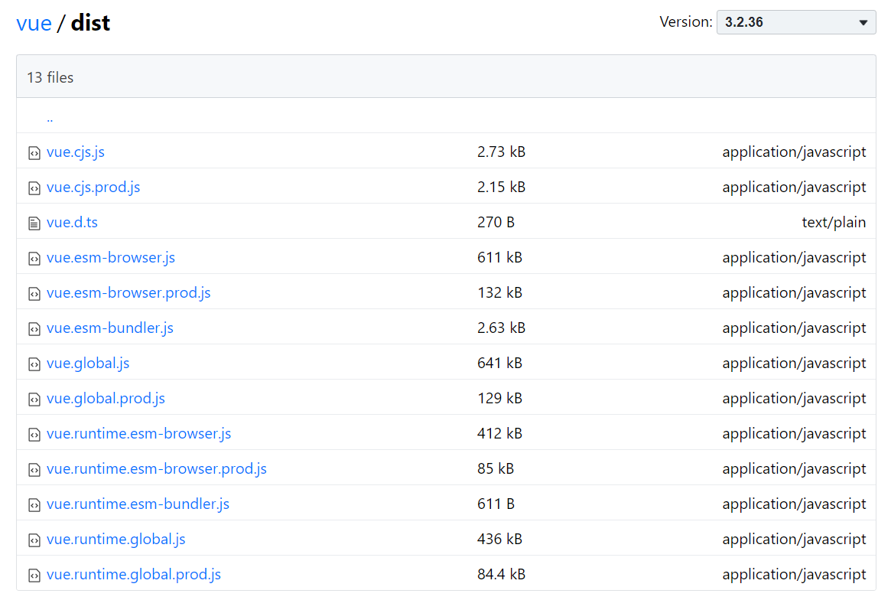
Task: Click the 611 kB size of vue.esm-browser.js
Action: [x=499, y=258]
